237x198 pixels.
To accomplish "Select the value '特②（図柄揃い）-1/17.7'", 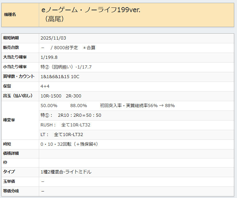I will [66, 67].
